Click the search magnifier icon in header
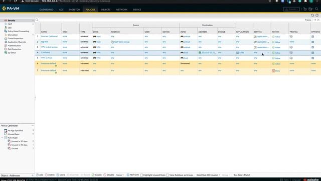 pyautogui.click(x=316, y=9)
